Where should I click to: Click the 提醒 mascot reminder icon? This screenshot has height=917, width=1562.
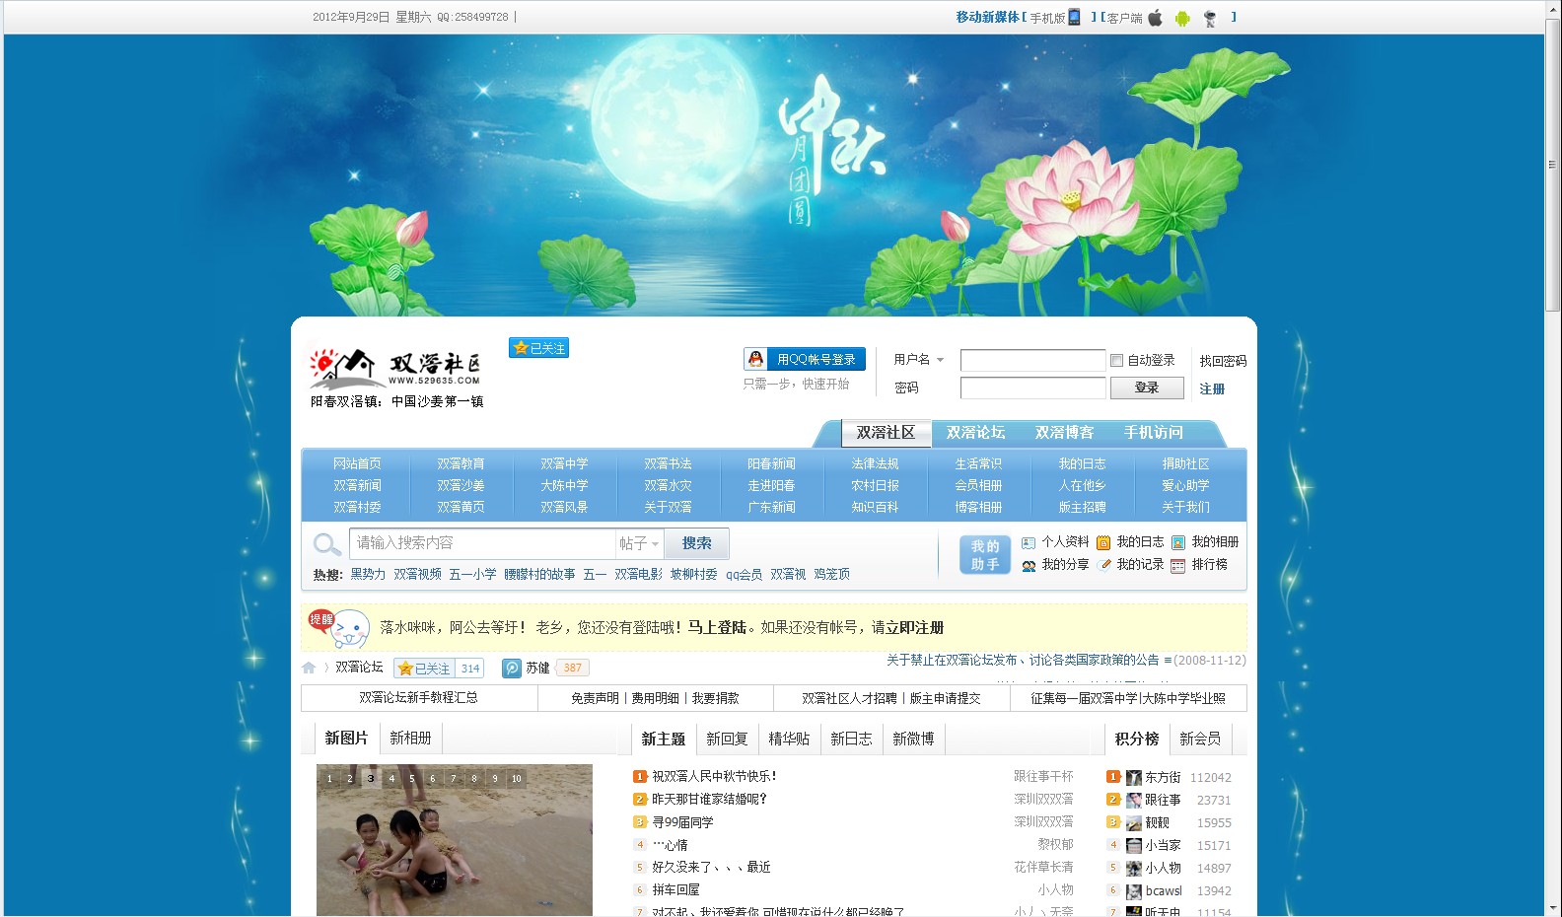(339, 627)
